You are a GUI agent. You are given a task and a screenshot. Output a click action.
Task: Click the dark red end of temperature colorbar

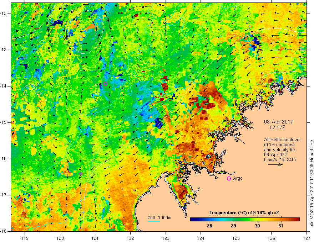[x=297, y=220]
